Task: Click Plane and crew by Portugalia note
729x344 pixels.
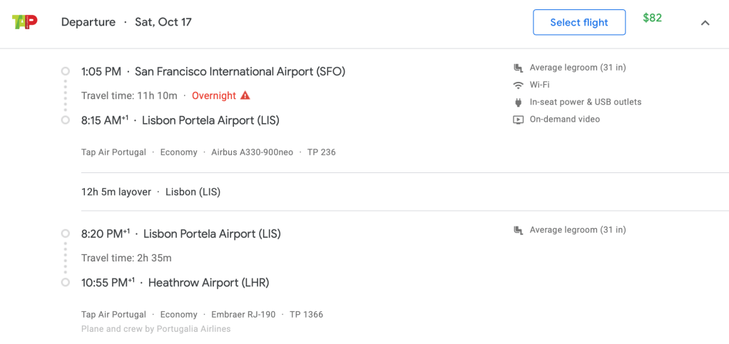Action: pos(156,329)
